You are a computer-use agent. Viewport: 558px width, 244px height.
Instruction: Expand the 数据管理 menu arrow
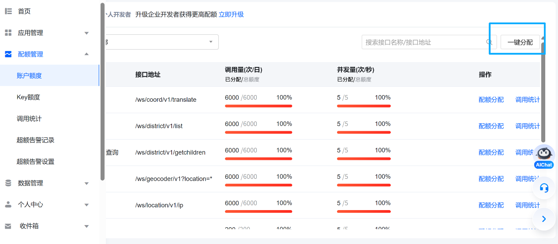(x=86, y=183)
